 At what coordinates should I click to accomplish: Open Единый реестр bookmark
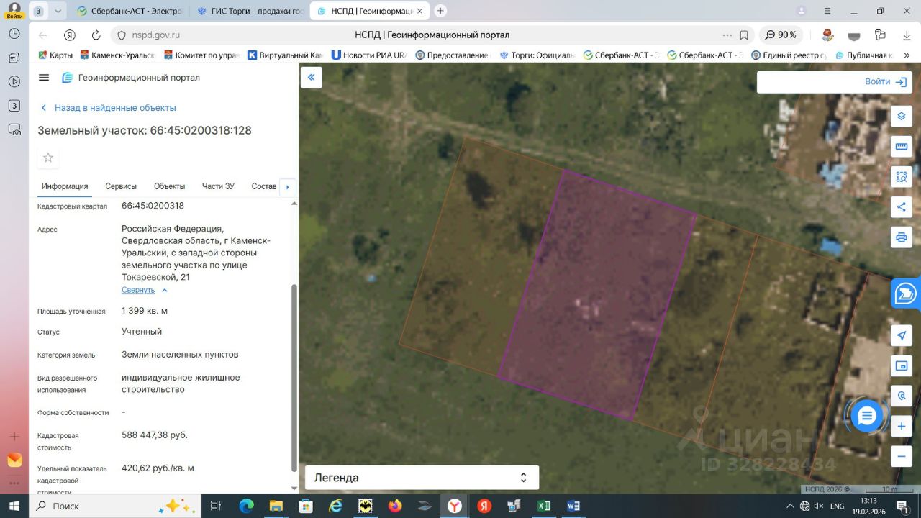tap(789, 55)
